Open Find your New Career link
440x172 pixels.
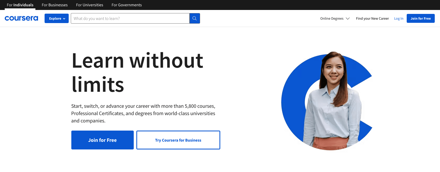pos(372,18)
